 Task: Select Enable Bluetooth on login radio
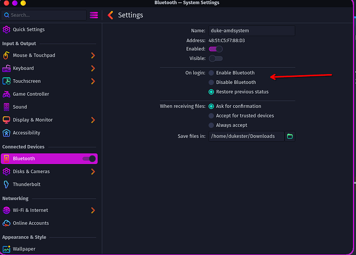[x=211, y=73]
